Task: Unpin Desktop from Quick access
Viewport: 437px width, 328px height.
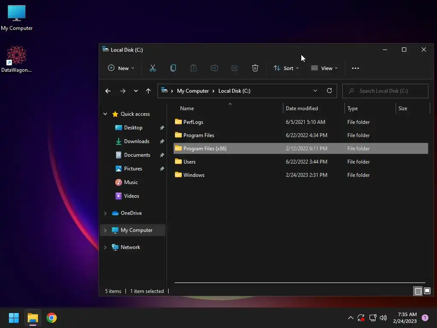Action: coord(162,128)
